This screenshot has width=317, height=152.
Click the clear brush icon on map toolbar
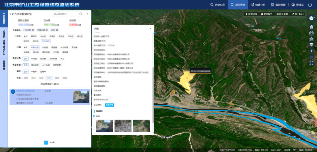pyautogui.click(x=311, y=39)
